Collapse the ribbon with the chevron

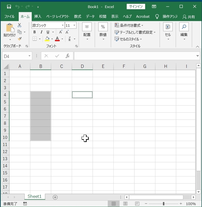click(197, 47)
